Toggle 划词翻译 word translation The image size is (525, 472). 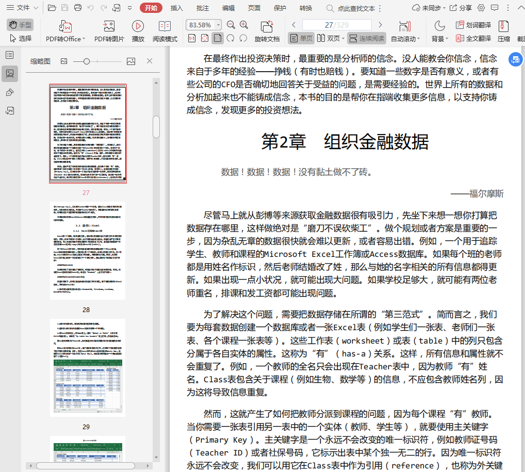point(473,25)
